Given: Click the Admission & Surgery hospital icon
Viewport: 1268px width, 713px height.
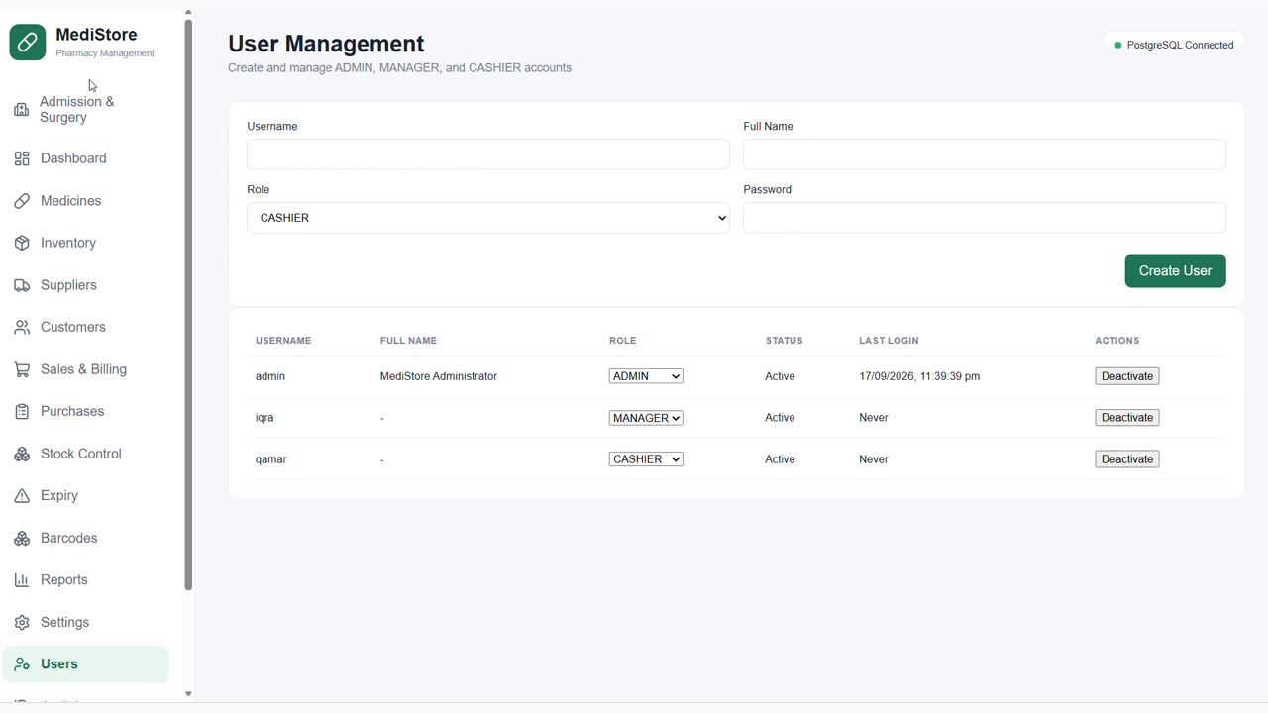Looking at the screenshot, I should pos(21,109).
